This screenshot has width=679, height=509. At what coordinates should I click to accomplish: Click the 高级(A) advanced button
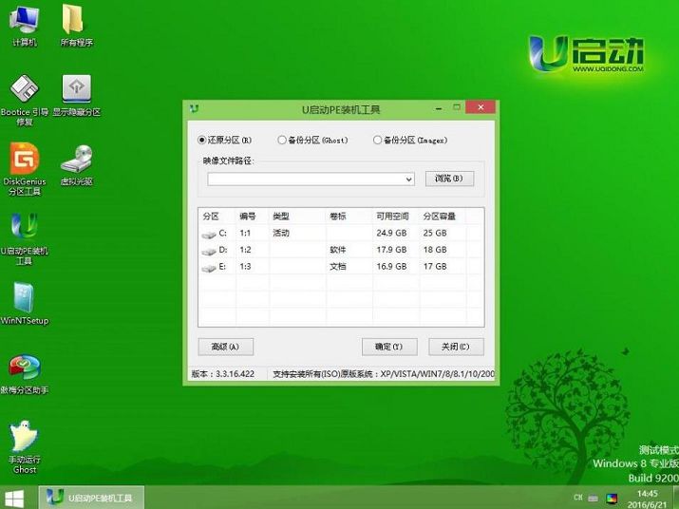pyautogui.click(x=226, y=347)
